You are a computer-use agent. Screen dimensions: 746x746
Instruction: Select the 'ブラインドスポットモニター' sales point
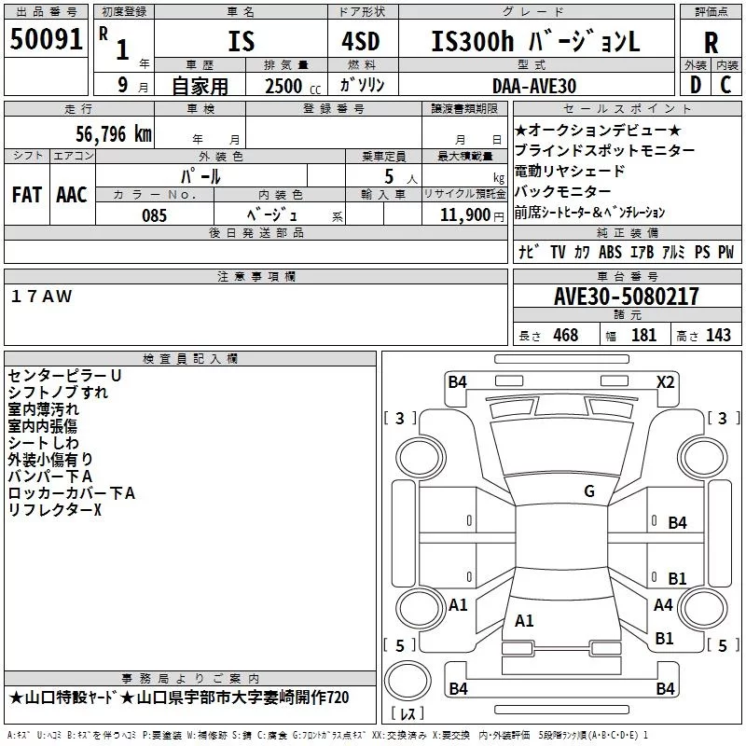(604, 150)
